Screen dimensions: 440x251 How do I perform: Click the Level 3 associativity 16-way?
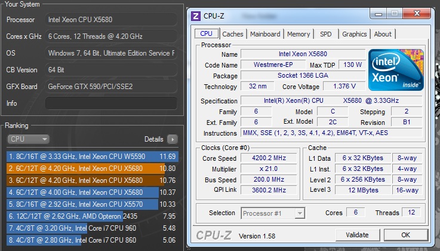coord(407,190)
